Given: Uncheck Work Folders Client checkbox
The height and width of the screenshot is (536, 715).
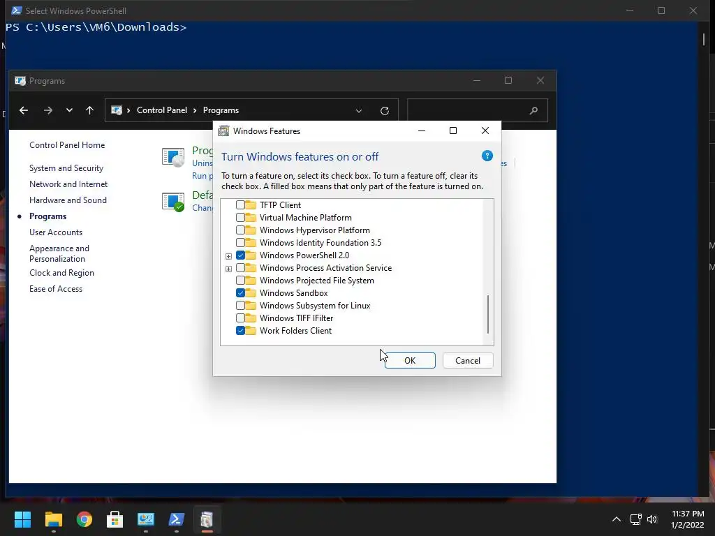Looking at the screenshot, I should pyautogui.click(x=240, y=330).
